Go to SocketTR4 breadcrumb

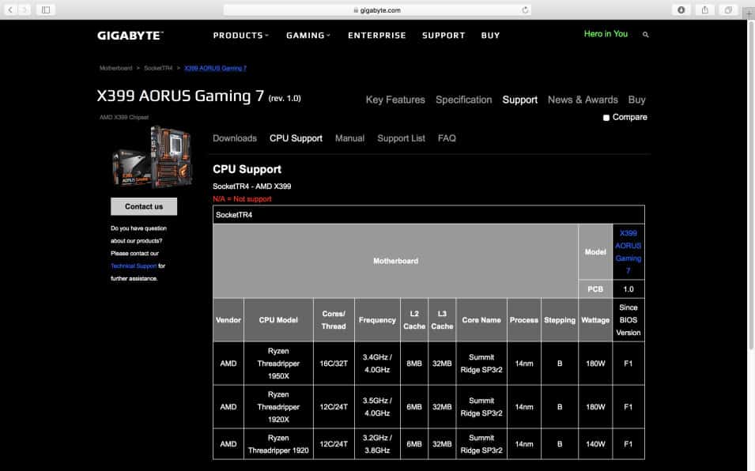click(x=158, y=68)
